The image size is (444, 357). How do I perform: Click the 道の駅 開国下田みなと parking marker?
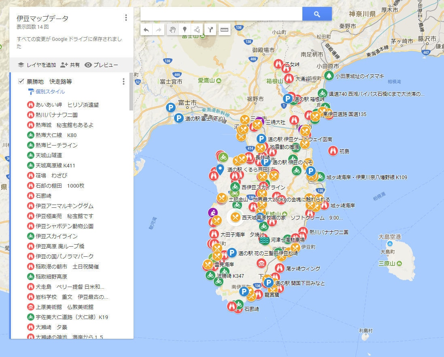[268, 283]
